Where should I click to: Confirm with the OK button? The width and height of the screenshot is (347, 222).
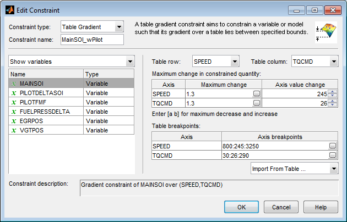(x=241, y=207)
